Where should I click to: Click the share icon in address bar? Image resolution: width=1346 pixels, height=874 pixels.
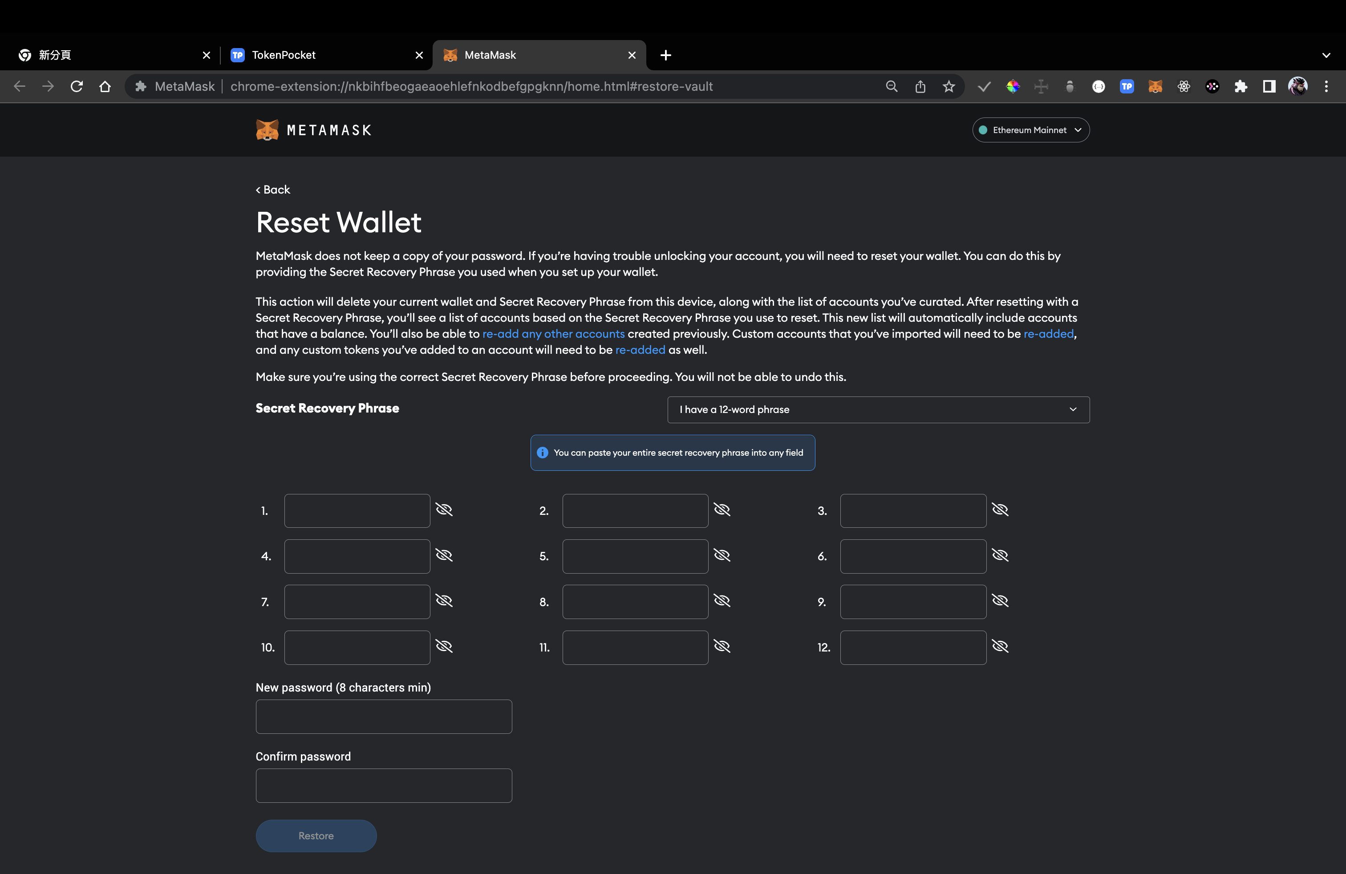(920, 86)
